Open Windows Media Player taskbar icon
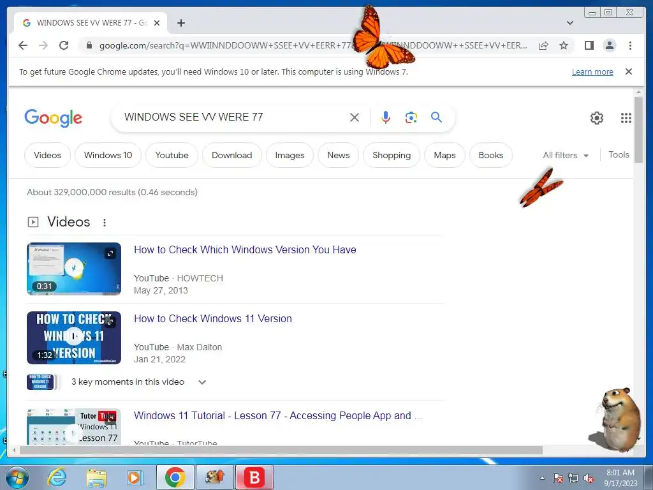 135,478
